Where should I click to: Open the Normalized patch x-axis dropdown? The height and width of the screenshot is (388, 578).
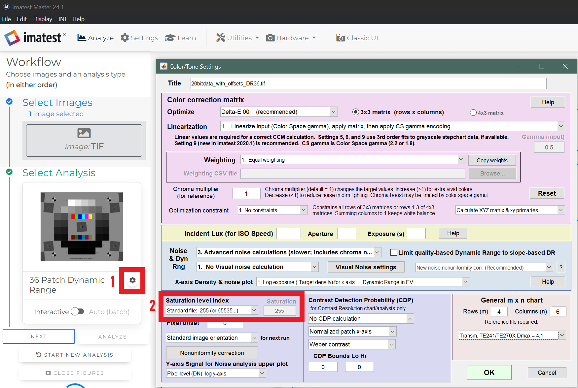(352, 332)
